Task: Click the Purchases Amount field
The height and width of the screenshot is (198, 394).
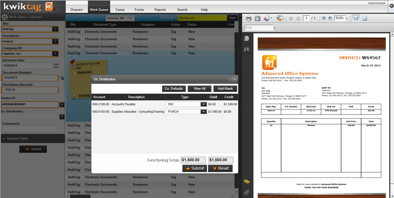Action: (x=30, y=90)
